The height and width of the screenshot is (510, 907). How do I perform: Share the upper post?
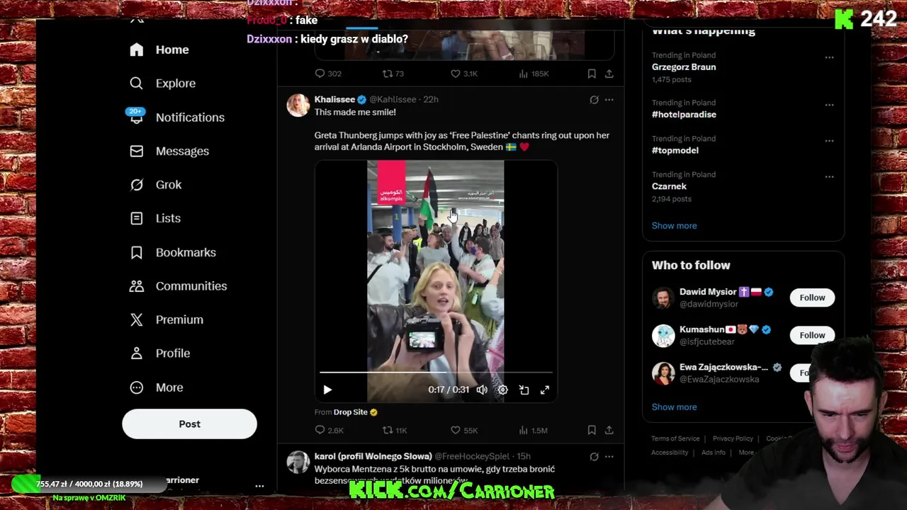(x=609, y=74)
